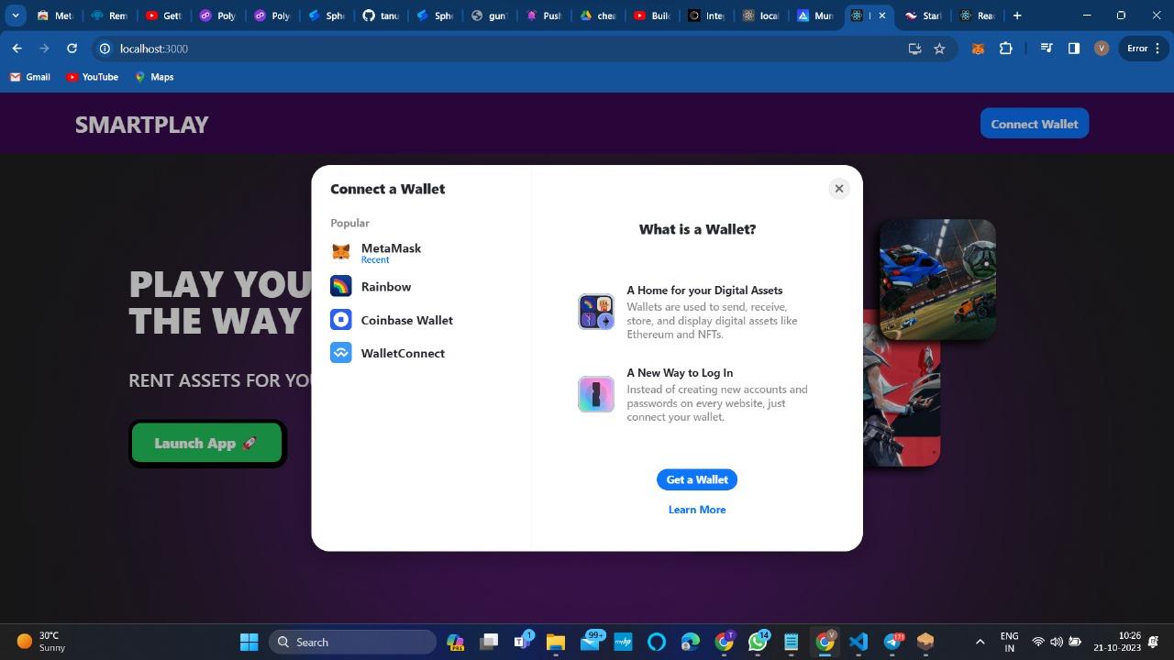Image resolution: width=1174 pixels, height=660 pixels.
Task: Open a new browser tab
Action: tap(1016, 16)
